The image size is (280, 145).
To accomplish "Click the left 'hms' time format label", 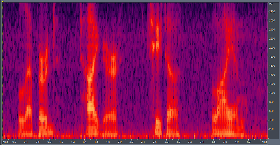I will 5,142.
